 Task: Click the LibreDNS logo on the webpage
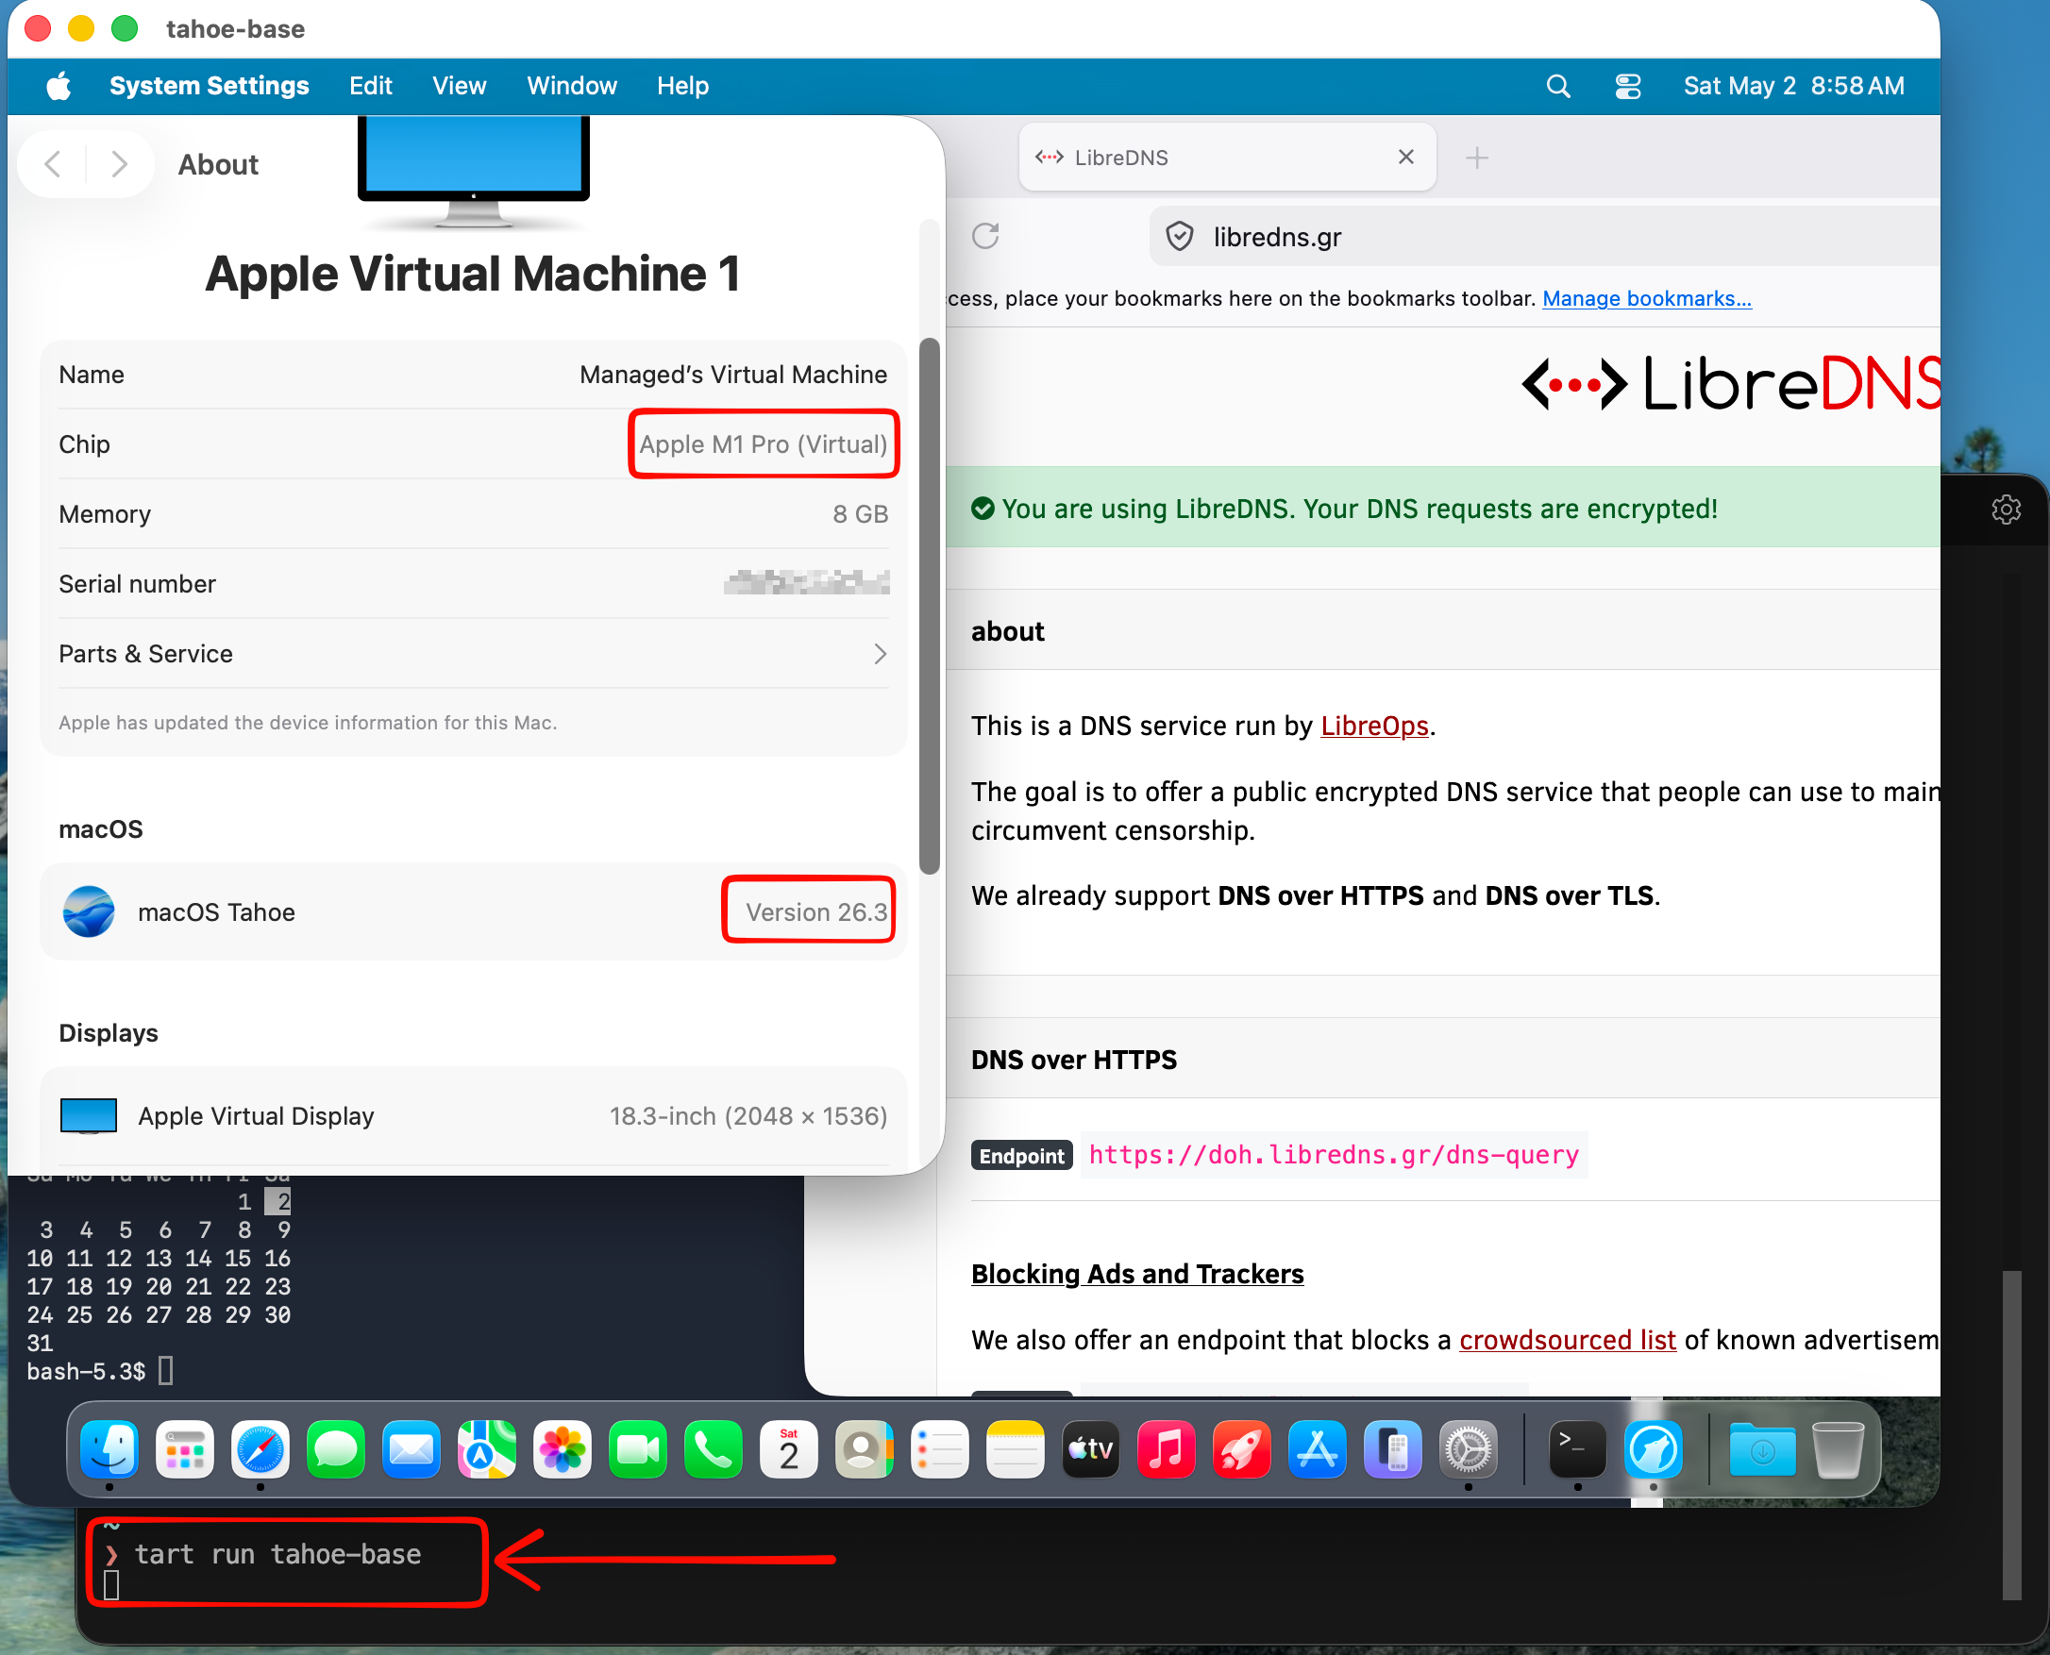[x=1731, y=384]
